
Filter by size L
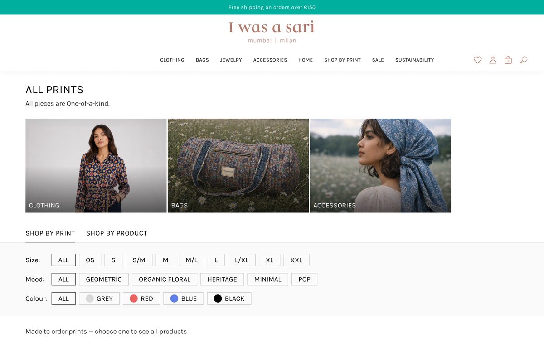tap(216, 260)
